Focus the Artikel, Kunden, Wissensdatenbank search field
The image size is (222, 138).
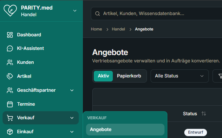click(x=156, y=14)
